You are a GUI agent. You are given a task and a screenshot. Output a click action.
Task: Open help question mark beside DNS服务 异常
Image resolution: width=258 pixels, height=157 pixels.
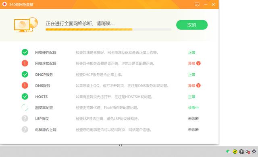[x=198, y=85]
